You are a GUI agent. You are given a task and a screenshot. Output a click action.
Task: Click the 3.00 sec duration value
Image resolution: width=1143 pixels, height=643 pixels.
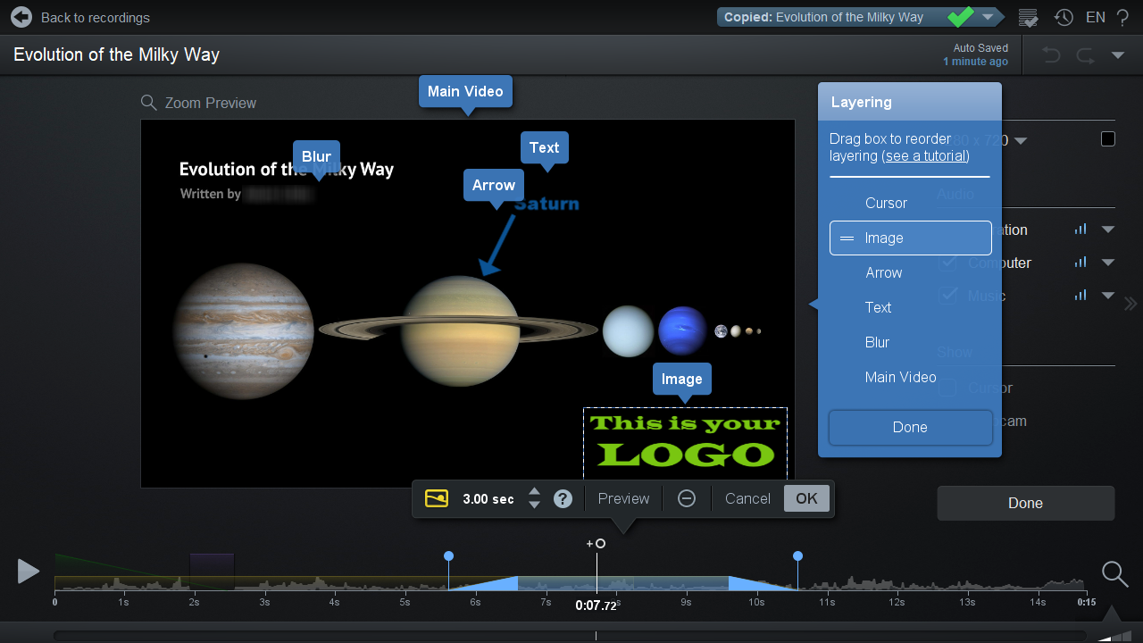[488, 499]
